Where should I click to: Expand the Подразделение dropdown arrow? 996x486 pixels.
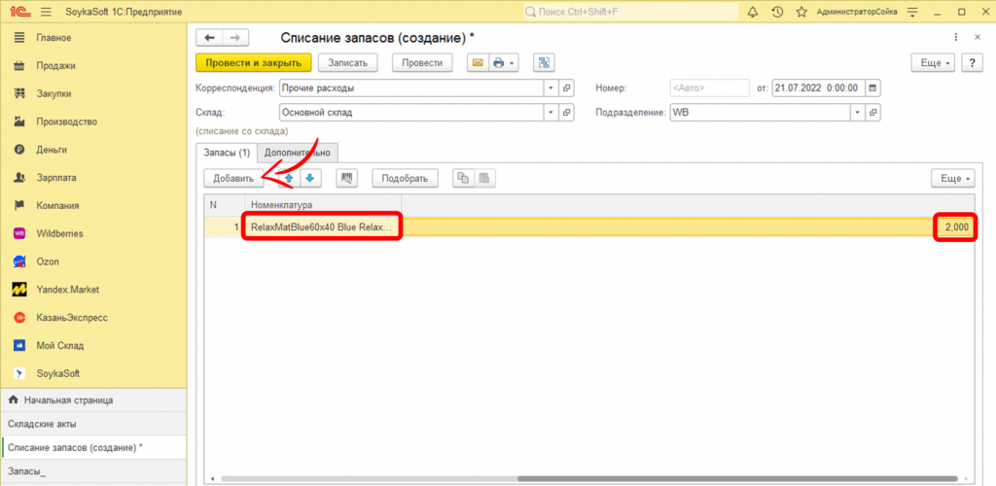(858, 112)
